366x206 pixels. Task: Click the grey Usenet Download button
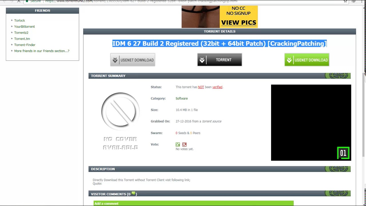133,60
